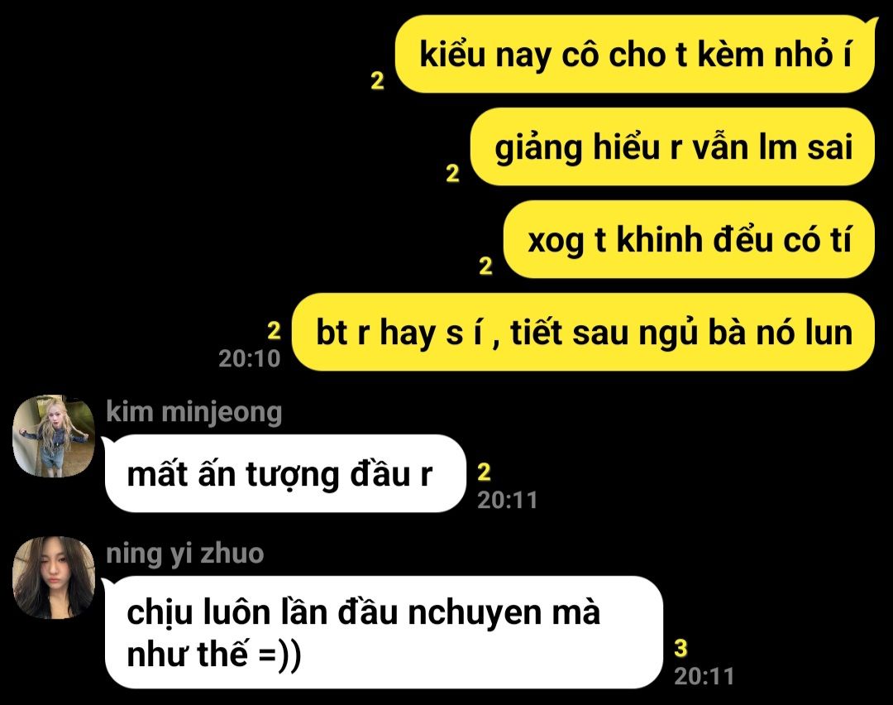Tap the 'chịu luôn lần đầu nchuyen' message bubble
This screenshot has height=705, width=893.
(x=384, y=632)
